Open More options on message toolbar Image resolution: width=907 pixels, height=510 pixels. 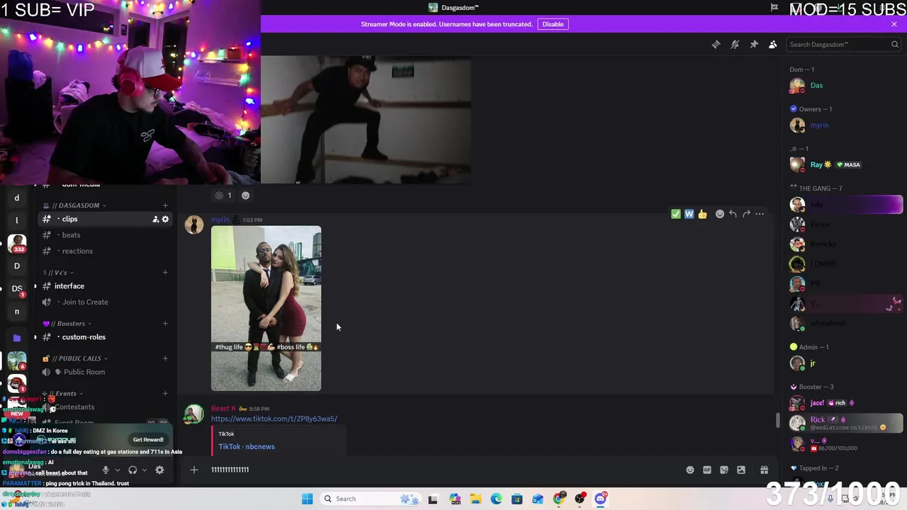(x=760, y=214)
